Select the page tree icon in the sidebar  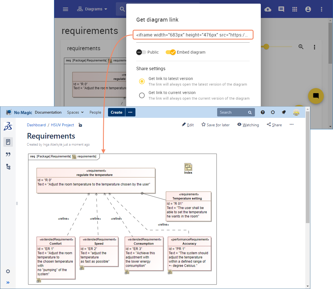[x=8, y=167]
